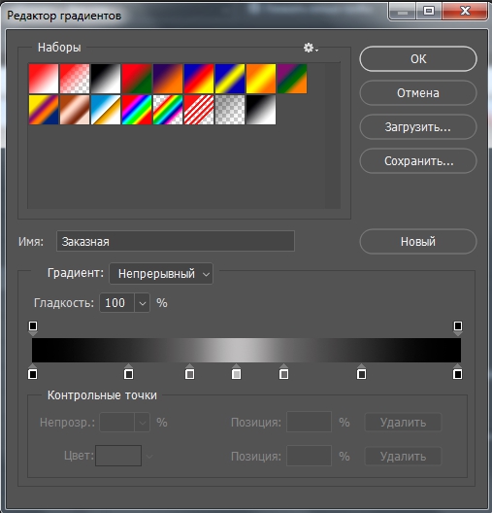Viewport: 492px width, 513px height.
Task: Minimize the Редактор градиентов window
Action: coord(403,12)
